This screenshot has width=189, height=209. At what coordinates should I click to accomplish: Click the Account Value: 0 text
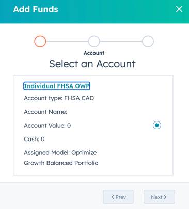[x=48, y=126]
